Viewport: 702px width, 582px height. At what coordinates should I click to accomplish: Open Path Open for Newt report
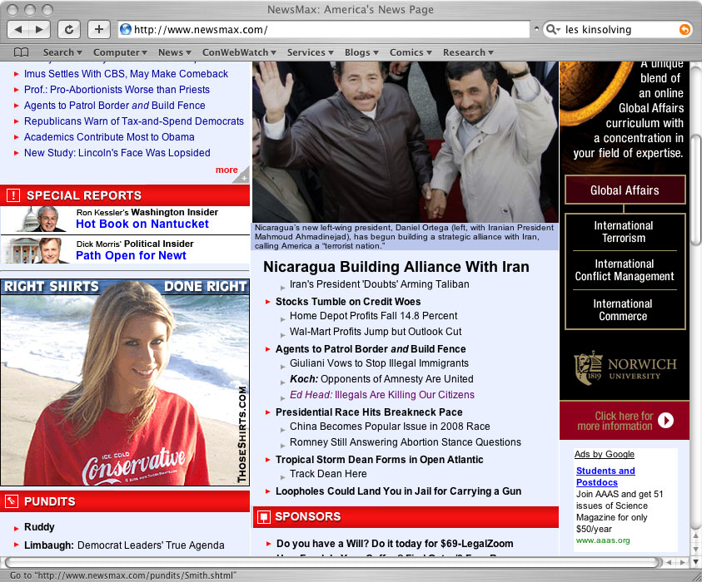coord(131,256)
